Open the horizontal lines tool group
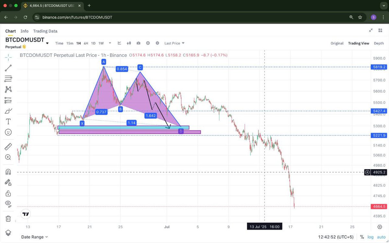Image resolution: width=389 pixels, height=243 pixels. click(8, 78)
